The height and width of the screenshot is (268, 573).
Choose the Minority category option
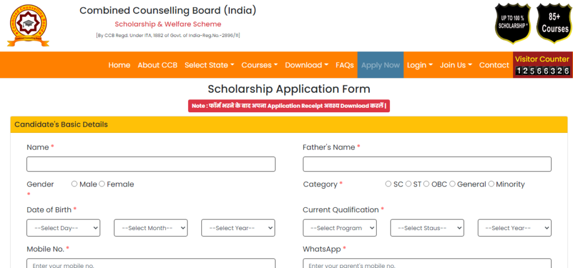click(491, 184)
